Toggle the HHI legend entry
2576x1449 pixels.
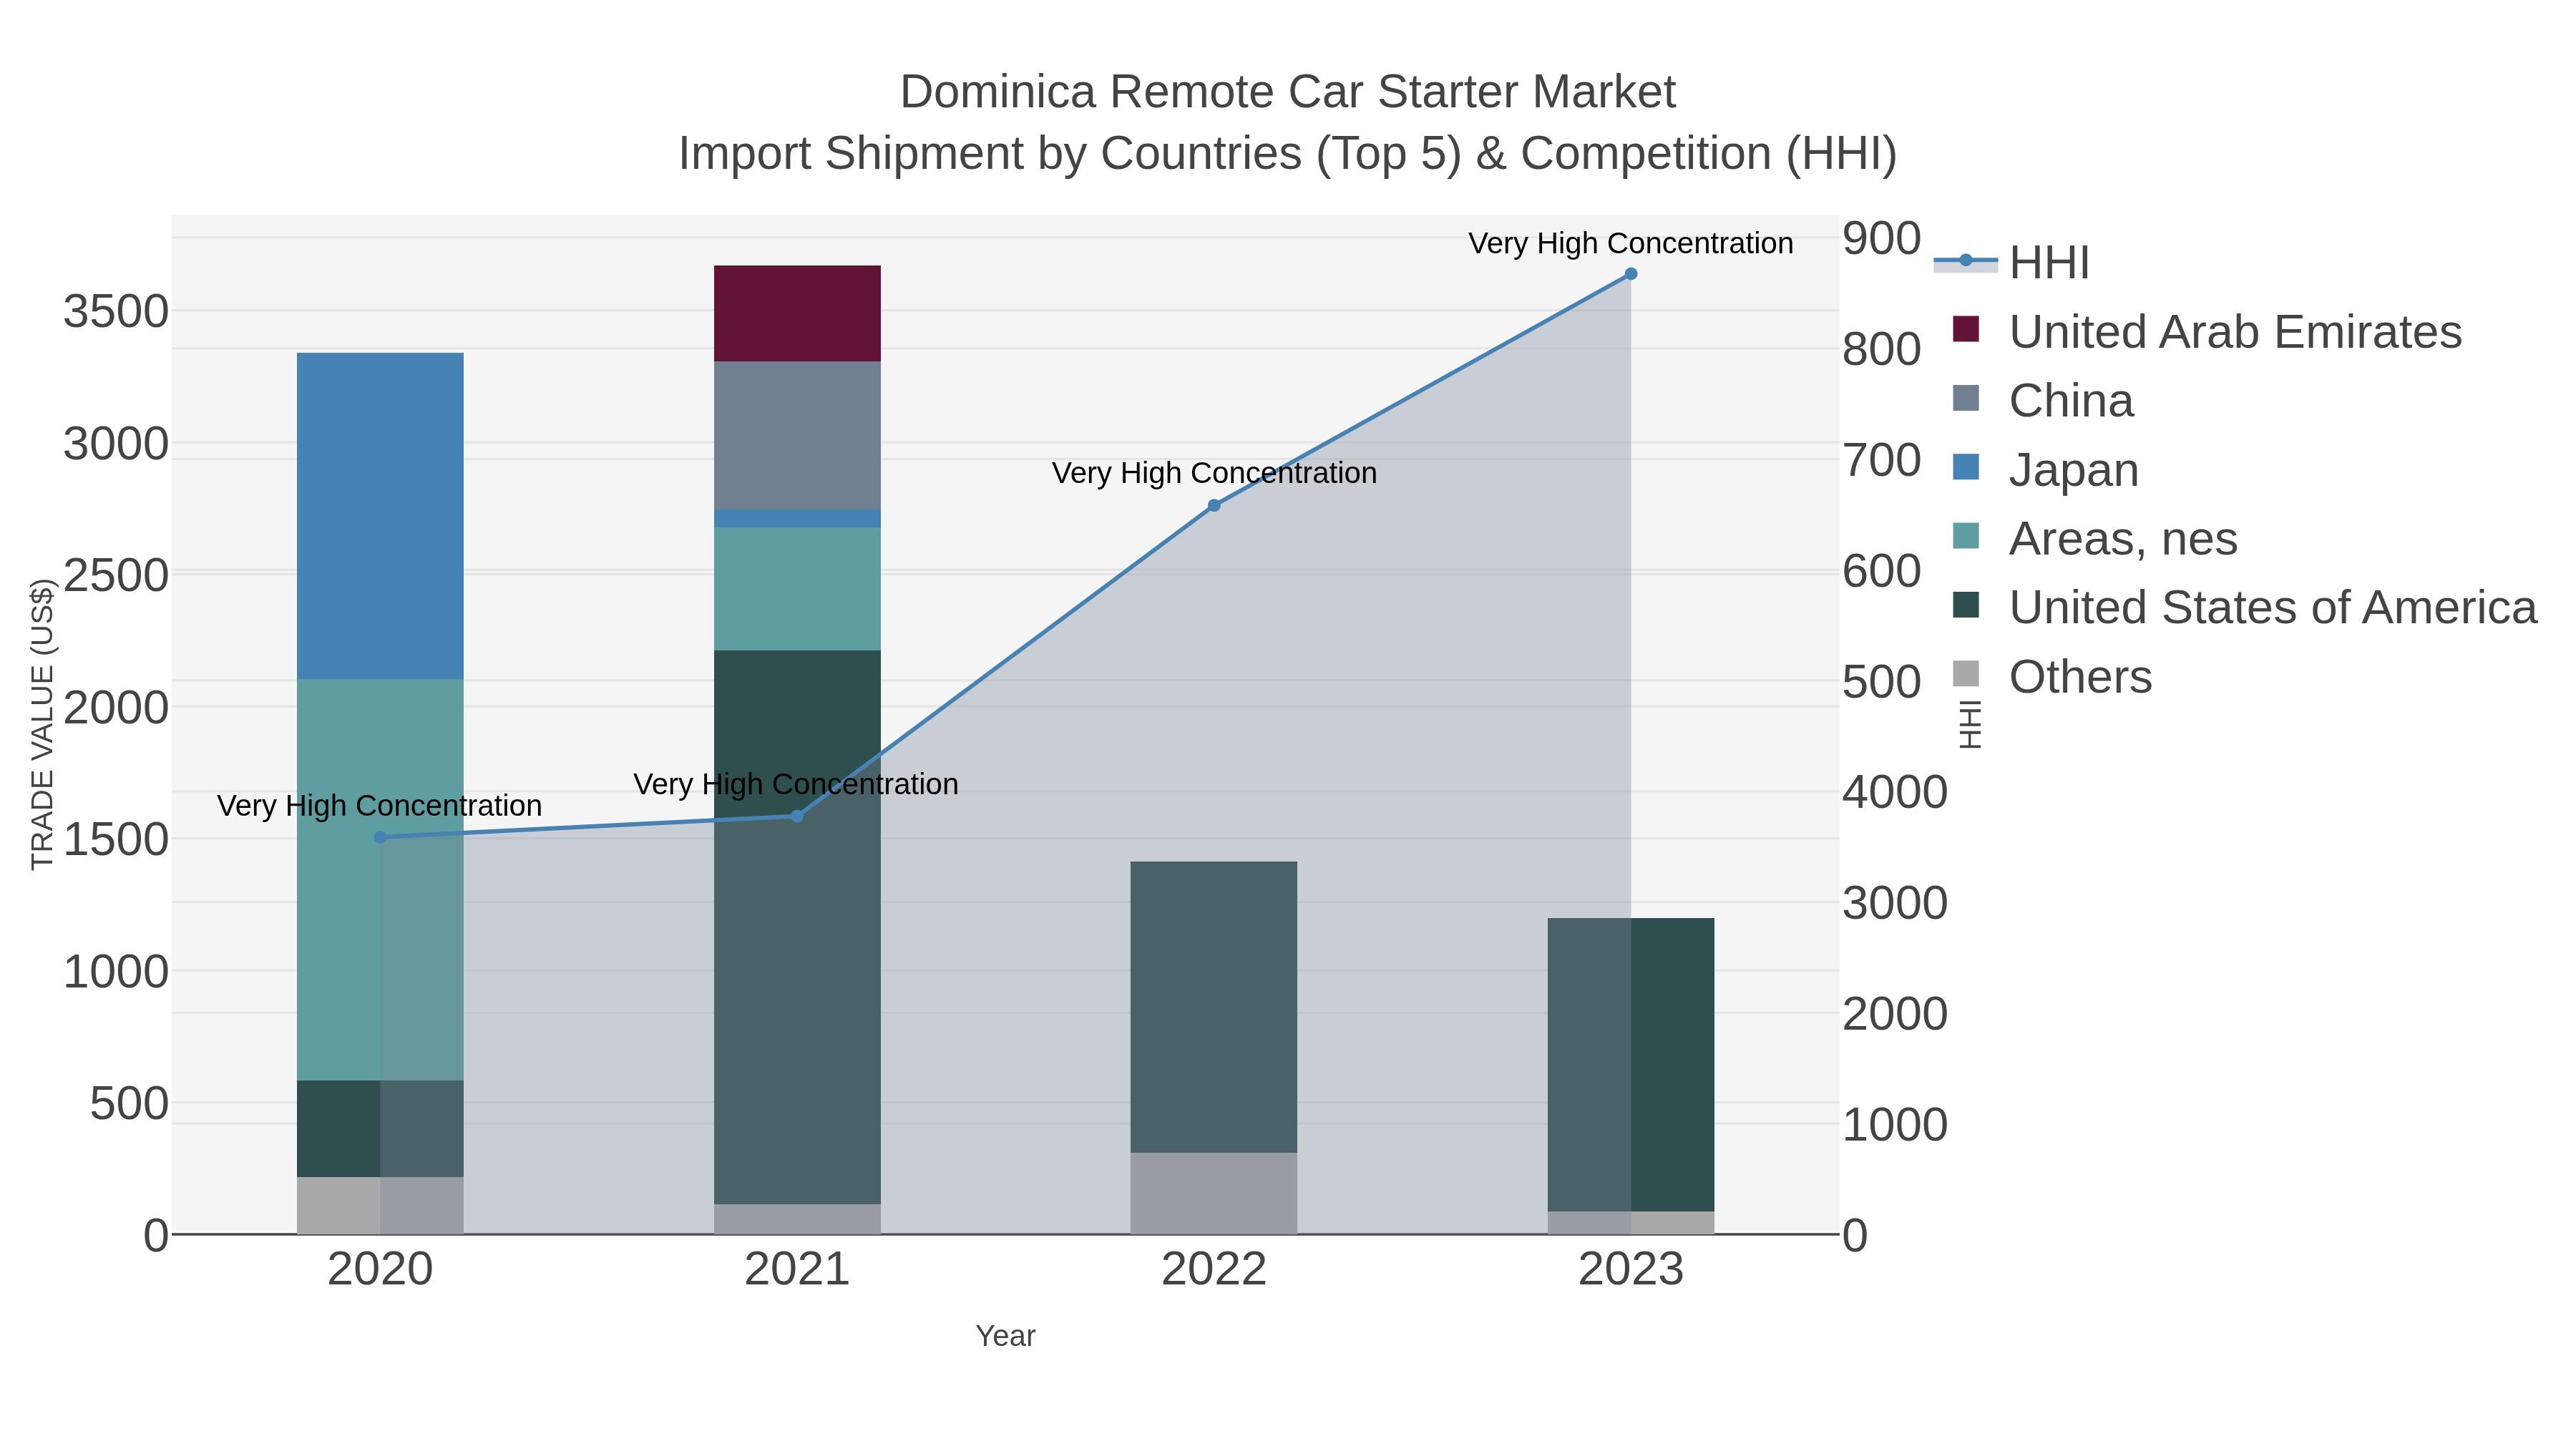pos(2012,263)
